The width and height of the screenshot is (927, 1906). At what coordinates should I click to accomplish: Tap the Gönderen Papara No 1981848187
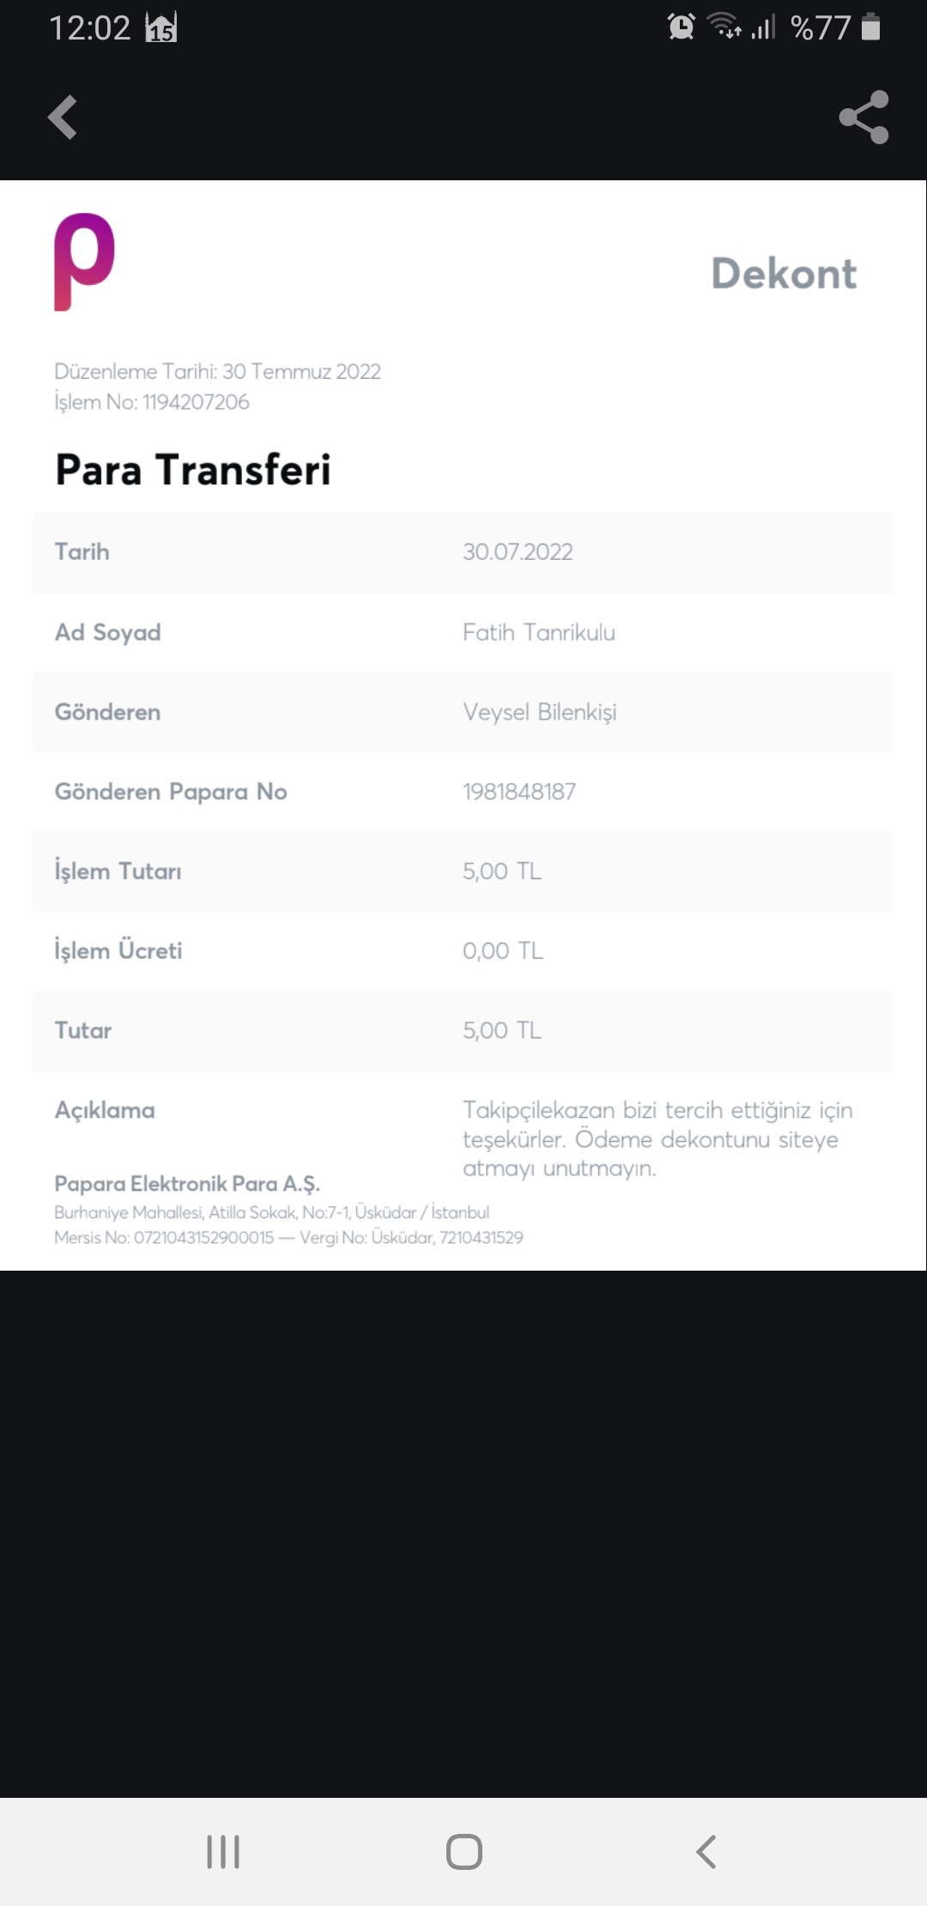click(x=519, y=792)
